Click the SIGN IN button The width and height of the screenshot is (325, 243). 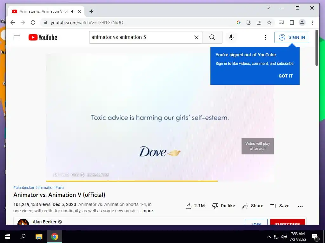[x=292, y=37]
